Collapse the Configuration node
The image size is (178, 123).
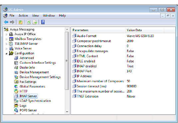(6, 54)
